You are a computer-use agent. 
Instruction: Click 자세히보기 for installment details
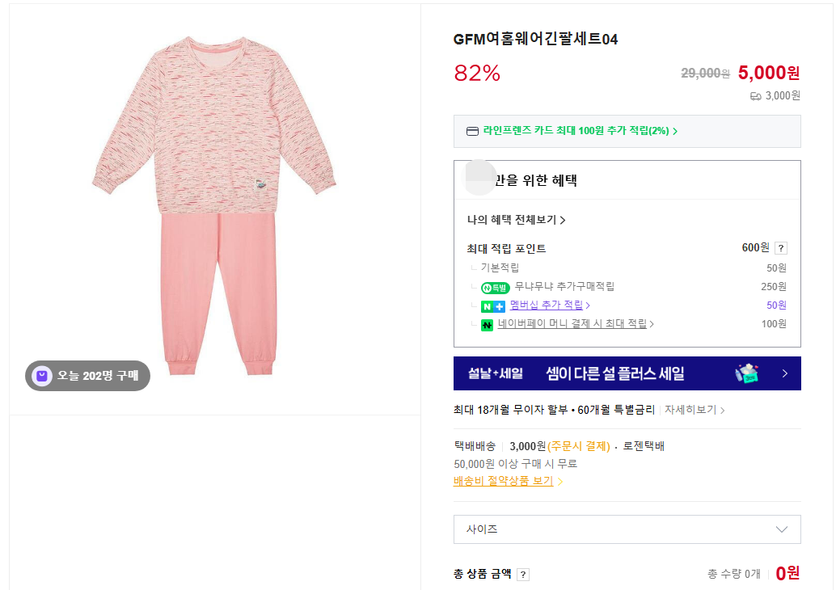(x=694, y=410)
